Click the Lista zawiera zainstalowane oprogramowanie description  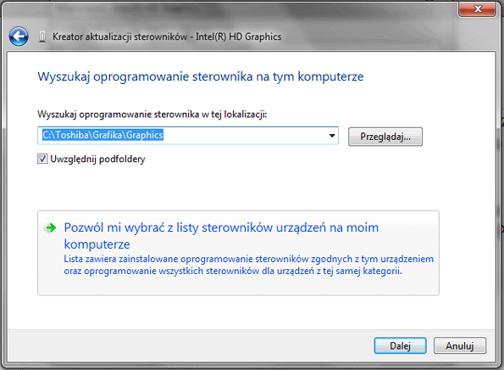pos(248,265)
